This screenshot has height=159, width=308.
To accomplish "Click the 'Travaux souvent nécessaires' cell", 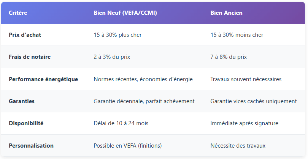I will click(246, 79).
